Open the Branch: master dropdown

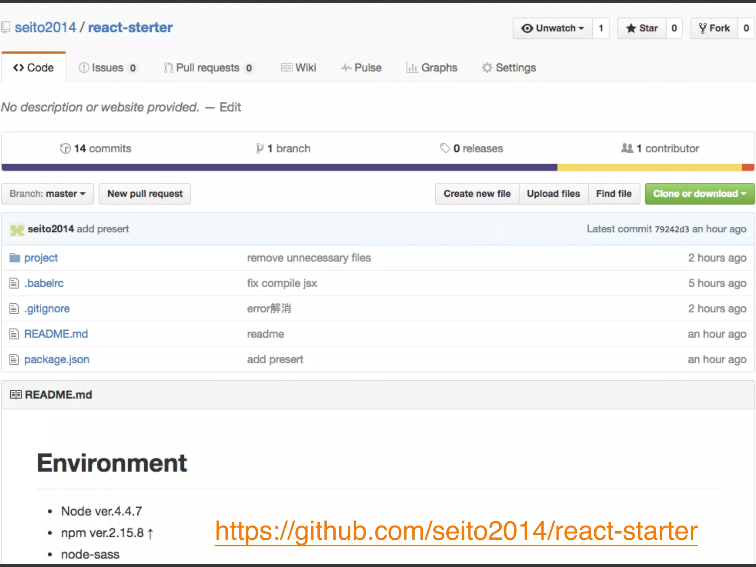coord(48,194)
